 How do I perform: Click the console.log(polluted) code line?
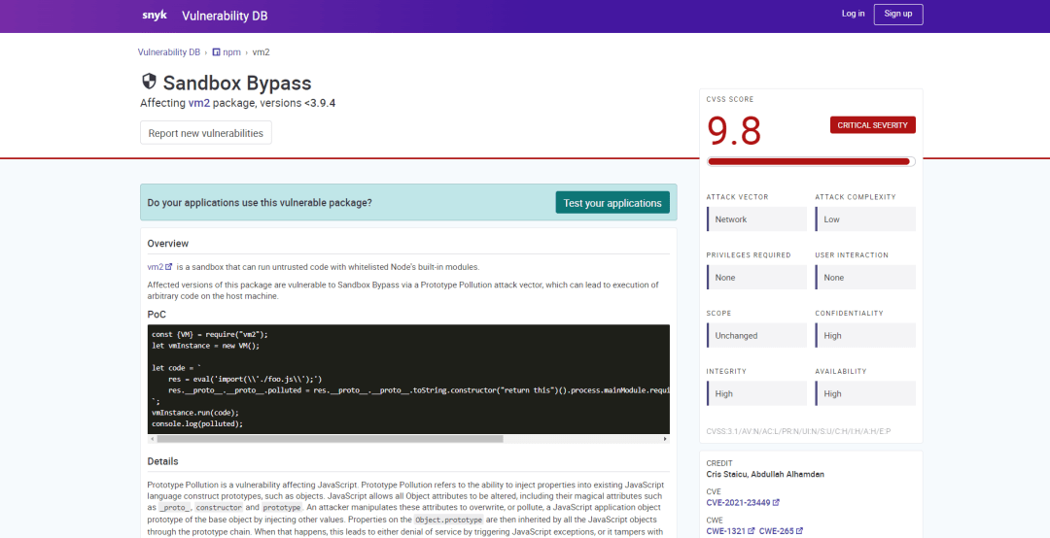(x=196, y=423)
